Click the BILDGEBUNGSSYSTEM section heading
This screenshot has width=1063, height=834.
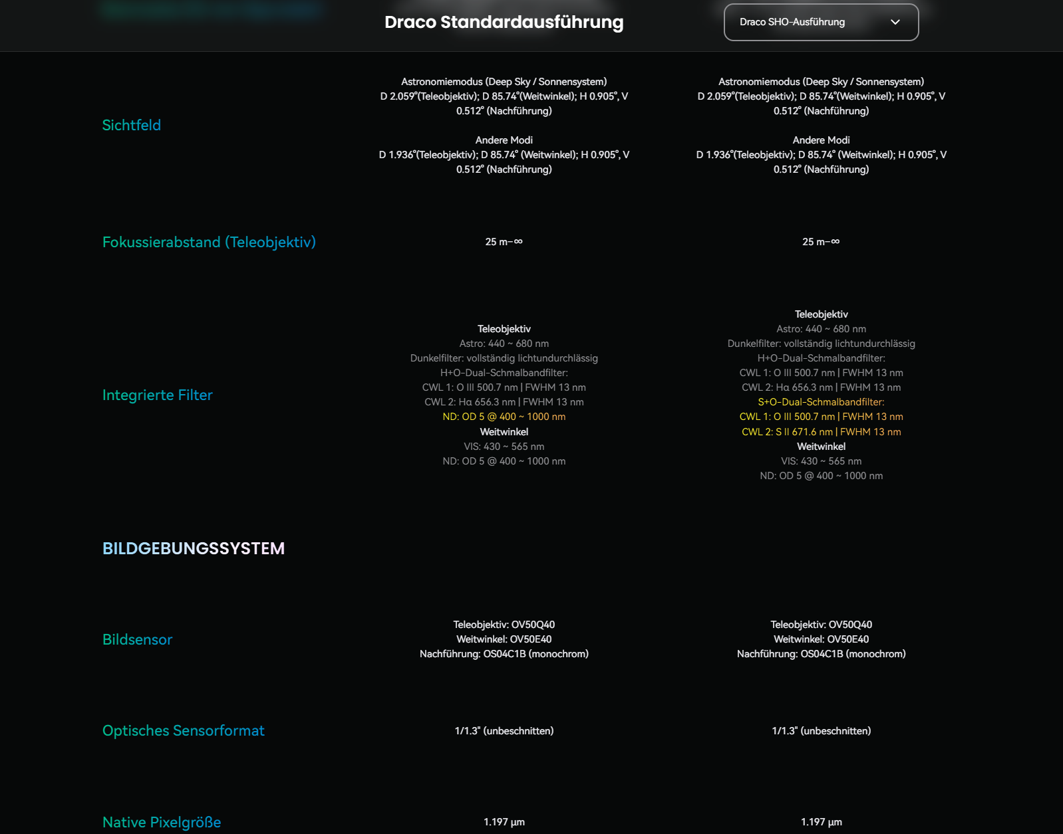click(194, 548)
